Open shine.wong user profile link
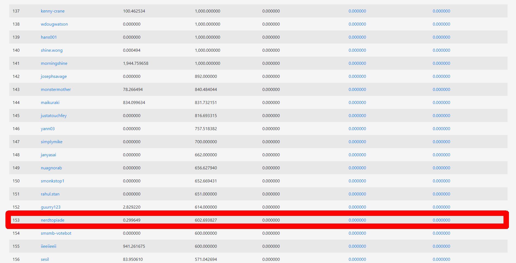The width and height of the screenshot is (516, 263). [x=51, y=50]
